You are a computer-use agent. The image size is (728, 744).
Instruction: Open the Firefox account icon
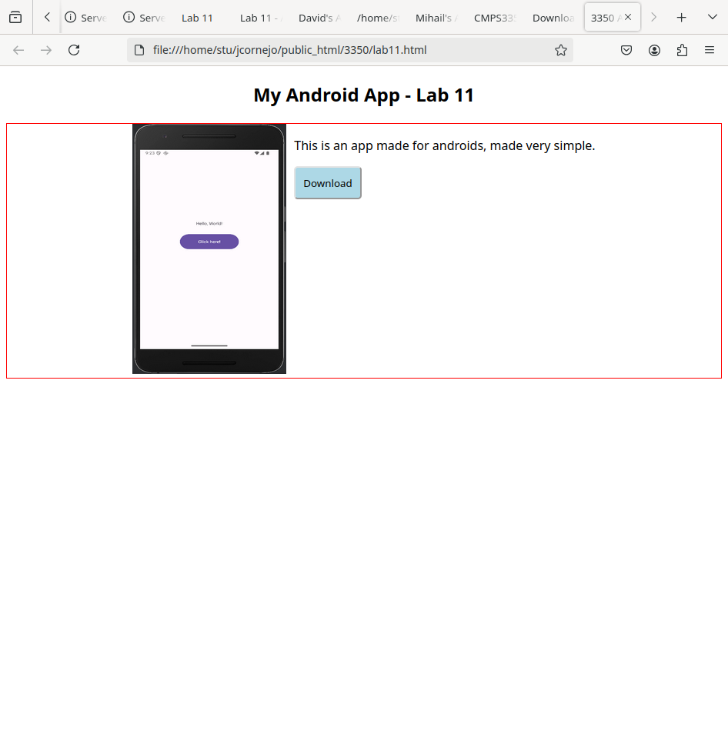point(654,50)
